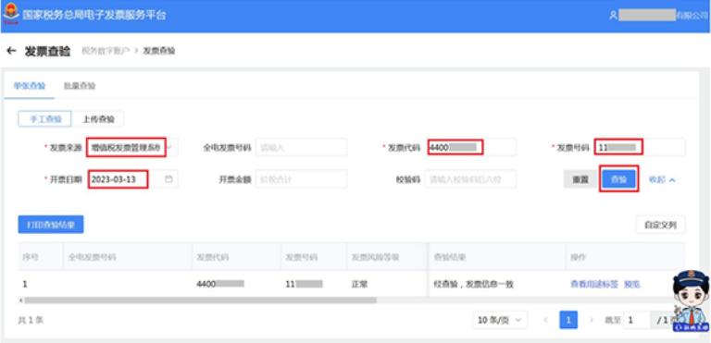Select page 1 in pagination
This screenshot has height=343, width=711.
coord(568,320)
